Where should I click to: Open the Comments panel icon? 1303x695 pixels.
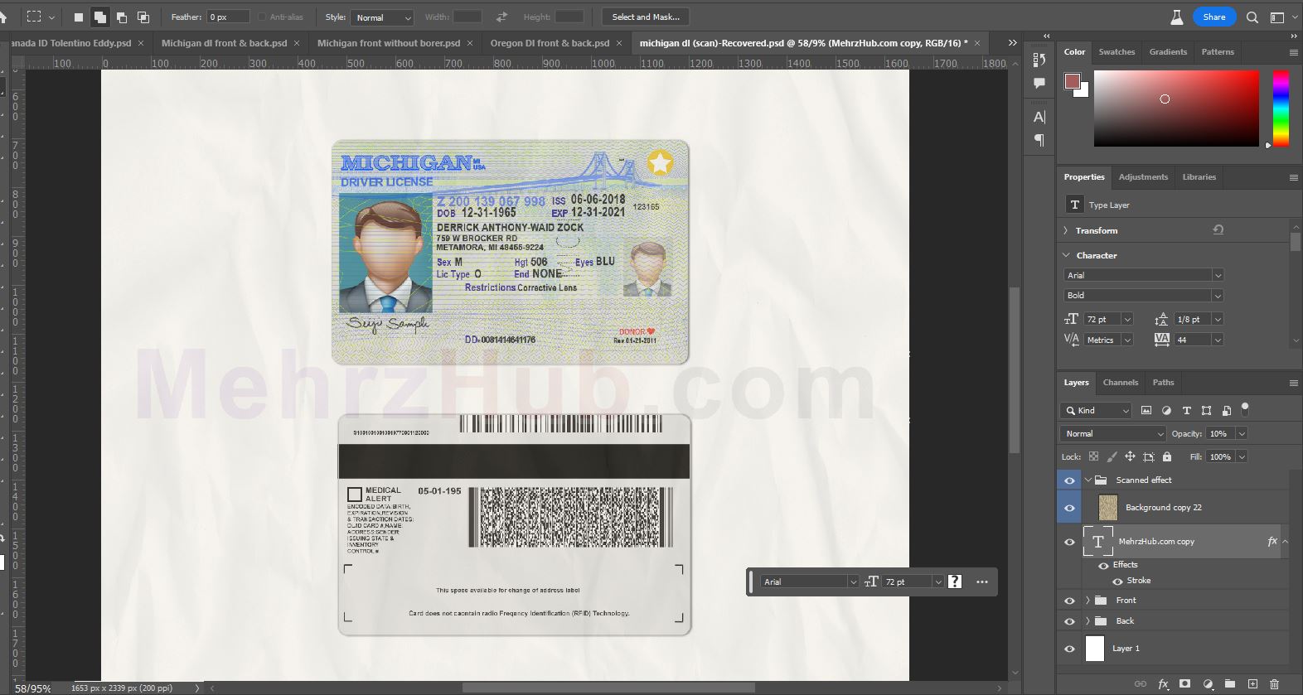pos(1039,83)
